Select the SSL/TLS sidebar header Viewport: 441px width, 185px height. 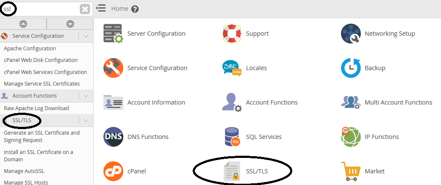coord(22,120)
